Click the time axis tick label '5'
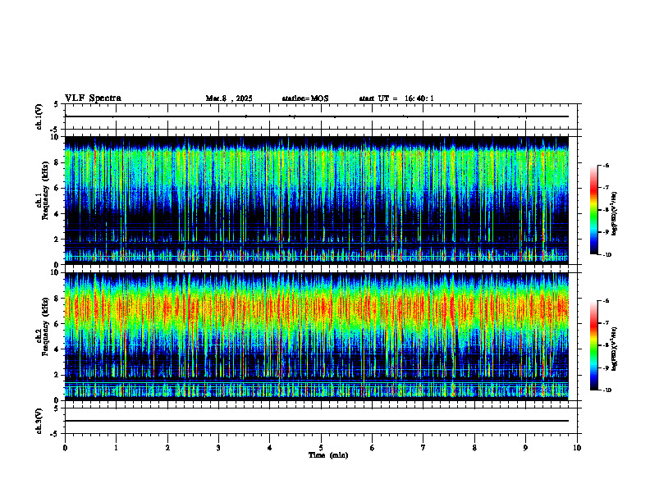Viewport: 650px width, 502px height. [x=321, y=448]
